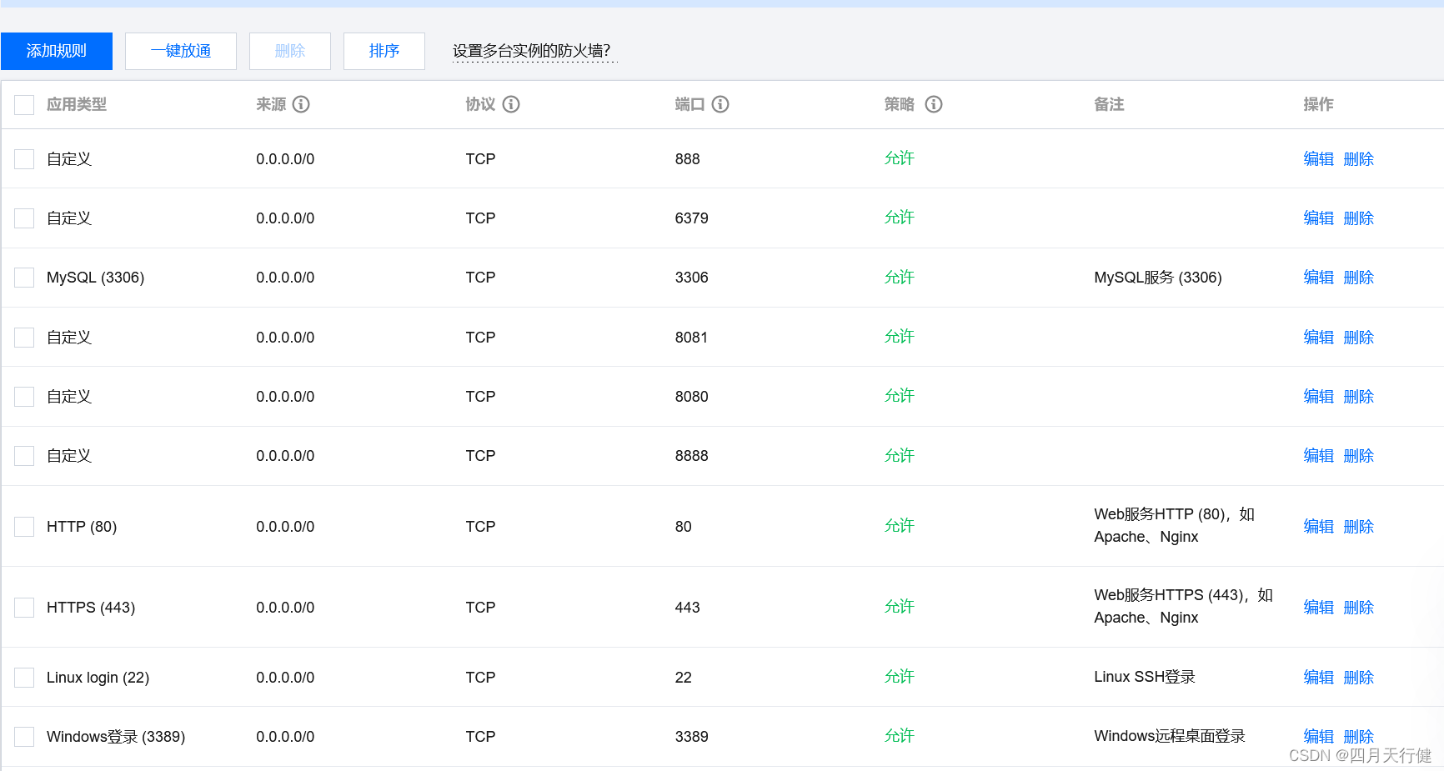Click the Web服务HTTP (80) remark text
The height and width of the screenshot is (771, 1444).
click(x=1174, y=526)
